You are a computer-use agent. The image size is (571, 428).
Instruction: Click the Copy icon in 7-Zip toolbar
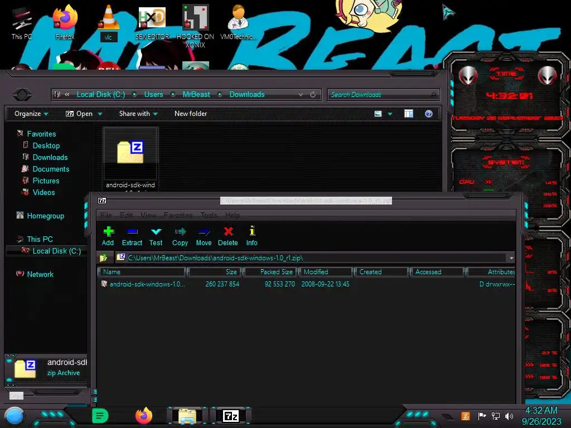(x=180, y=236)
